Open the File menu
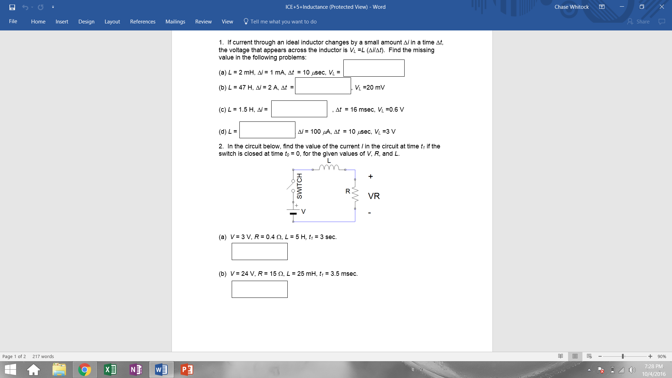 pos(13,21)
